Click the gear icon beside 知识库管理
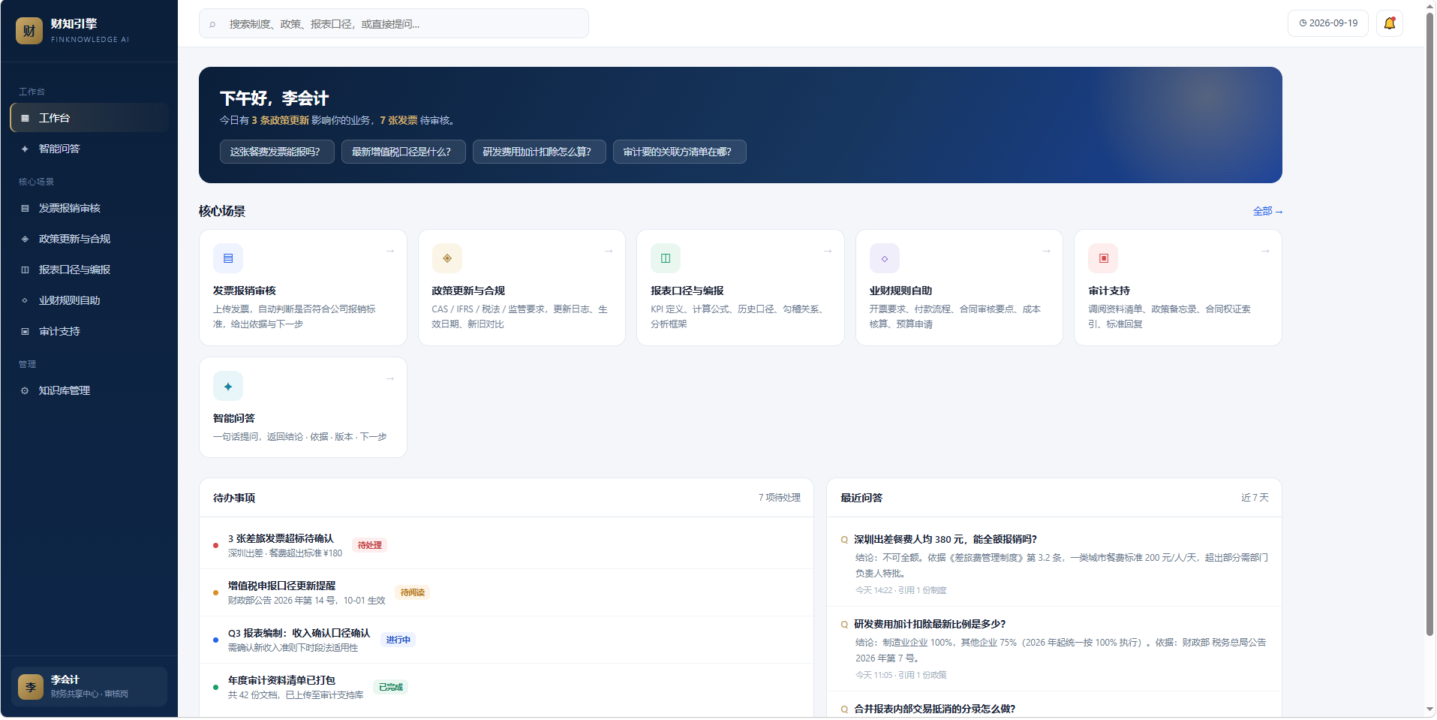Image resolution: width=1437 pixels, height=720 pixels. click(x=25, y=390)
